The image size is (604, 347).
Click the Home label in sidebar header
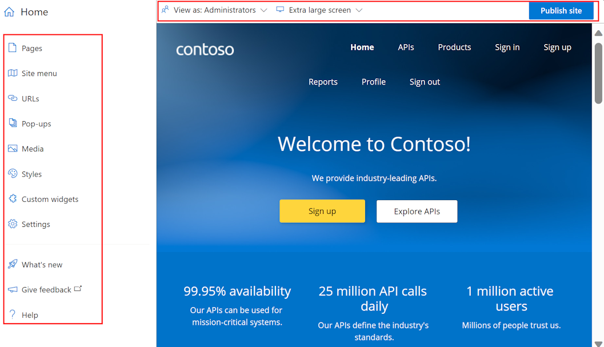34,12
